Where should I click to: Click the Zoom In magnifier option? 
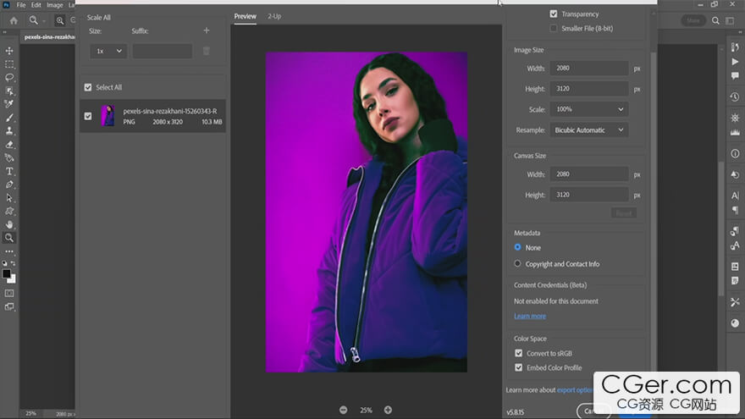click(60, 20)
